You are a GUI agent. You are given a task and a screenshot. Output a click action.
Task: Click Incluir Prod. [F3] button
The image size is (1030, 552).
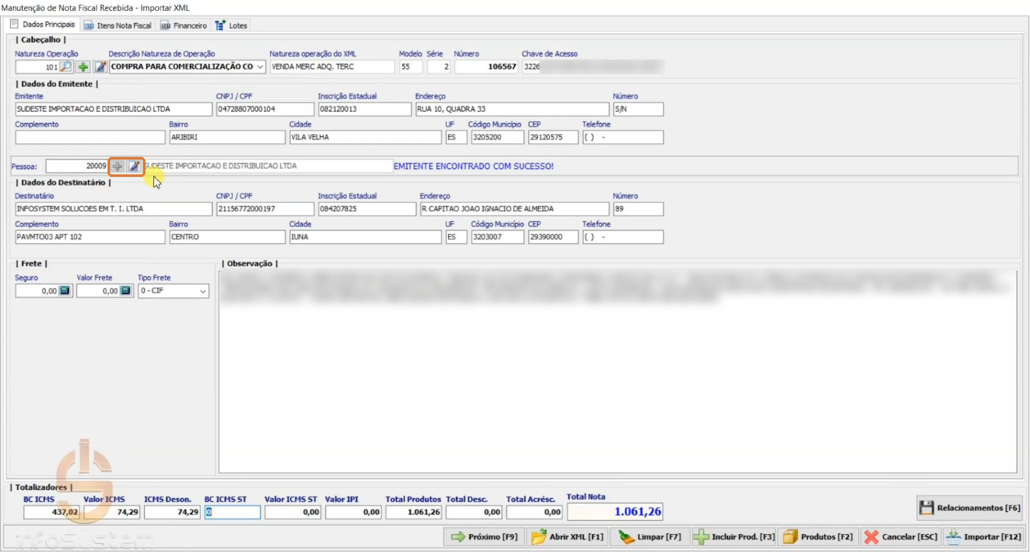coord(734,537)
